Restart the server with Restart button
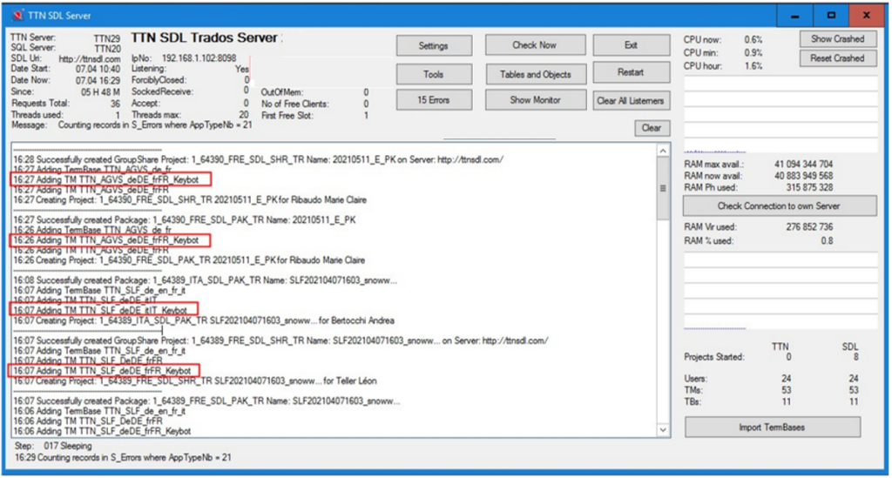The image size is (892, 478). pos(631,73)
